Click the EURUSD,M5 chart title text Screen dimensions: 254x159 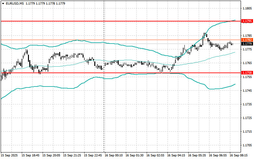click(x=15, y=3)
